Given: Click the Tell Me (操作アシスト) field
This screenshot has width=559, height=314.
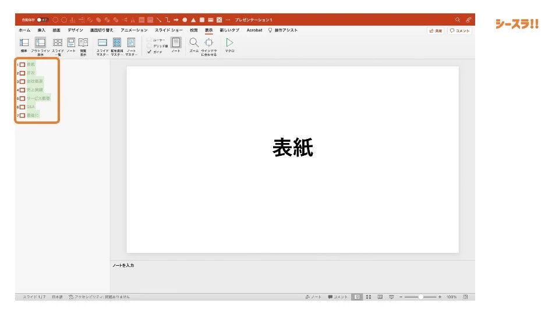Looking at the screenshot, I should [283, 30].
